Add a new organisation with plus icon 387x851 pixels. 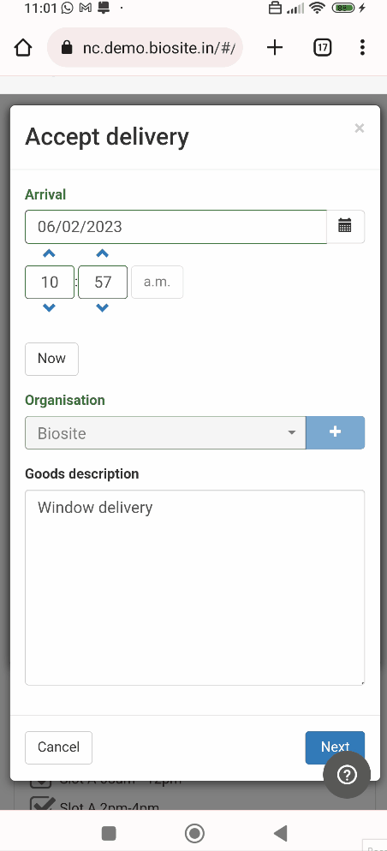[336, 432]
